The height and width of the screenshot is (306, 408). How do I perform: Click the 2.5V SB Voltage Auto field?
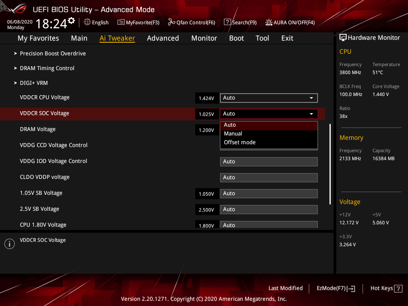click(269, 210)
